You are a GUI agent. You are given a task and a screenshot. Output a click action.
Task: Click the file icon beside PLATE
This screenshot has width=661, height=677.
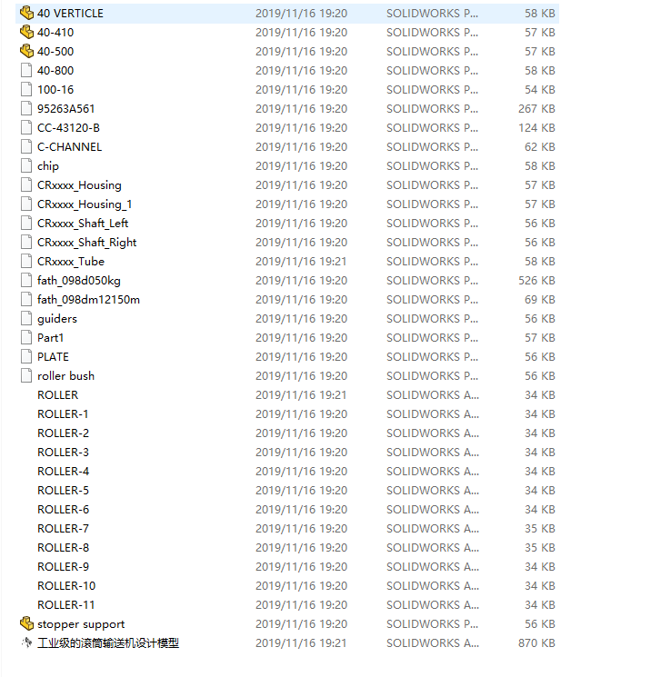coord(26,356)
